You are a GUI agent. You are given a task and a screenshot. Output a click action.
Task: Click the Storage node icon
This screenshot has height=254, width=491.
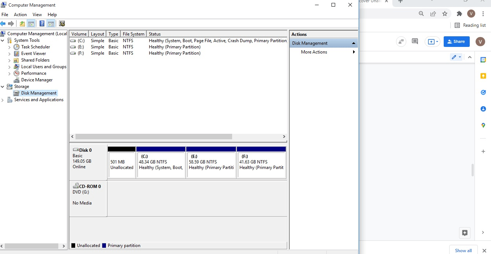tap(10, 86)
